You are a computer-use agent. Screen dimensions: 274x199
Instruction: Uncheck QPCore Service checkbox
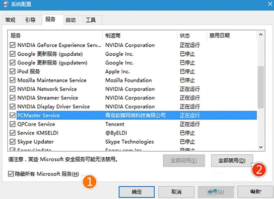point(13,124)
